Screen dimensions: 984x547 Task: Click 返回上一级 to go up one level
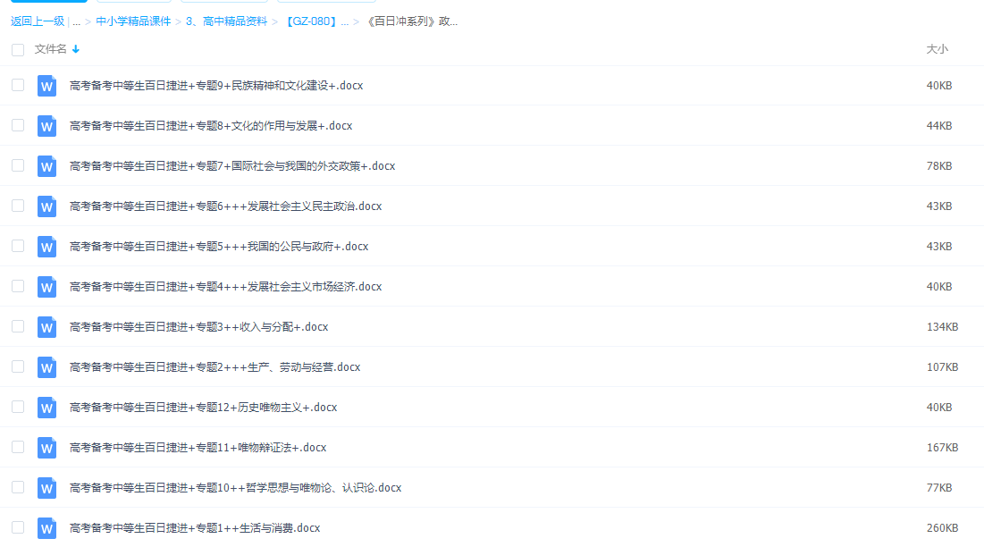(x=36, y=21)
